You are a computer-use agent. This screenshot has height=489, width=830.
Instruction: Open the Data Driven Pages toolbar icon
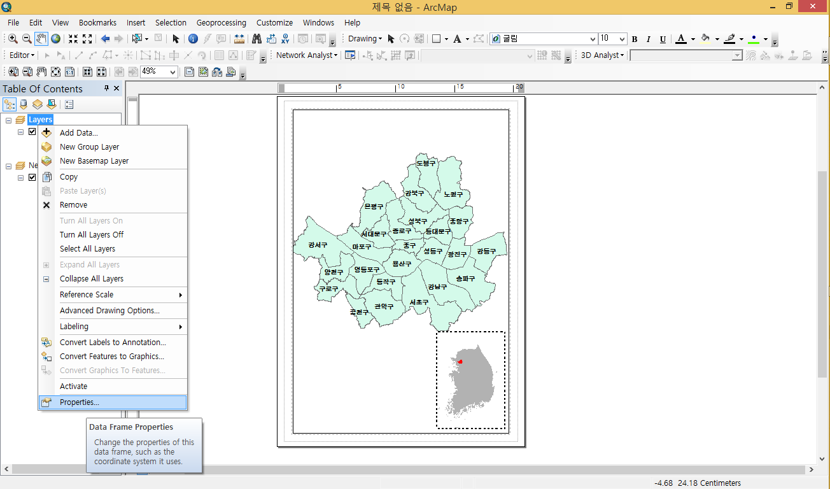coord(231,72)
